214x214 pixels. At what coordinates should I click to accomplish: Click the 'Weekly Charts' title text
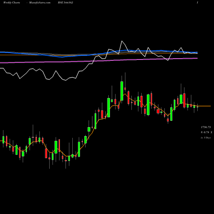click(12, 3)
